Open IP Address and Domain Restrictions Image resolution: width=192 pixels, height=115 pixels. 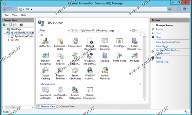[90, 59]
